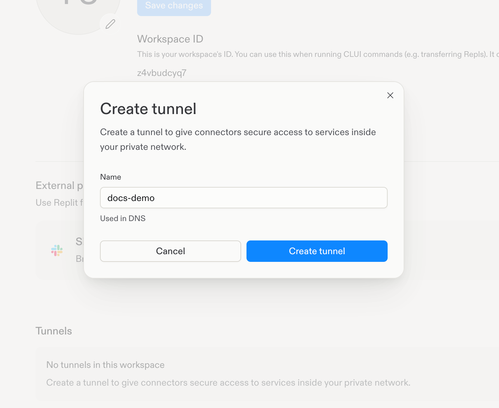Image resolution: width=499 pixels, height=408 pixels.
Task: Click the Workspace ID heading
Action: 170,39
